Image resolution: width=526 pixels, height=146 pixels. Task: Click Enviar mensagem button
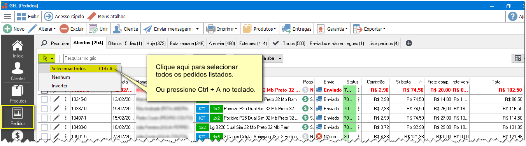[x=167, y=29]
